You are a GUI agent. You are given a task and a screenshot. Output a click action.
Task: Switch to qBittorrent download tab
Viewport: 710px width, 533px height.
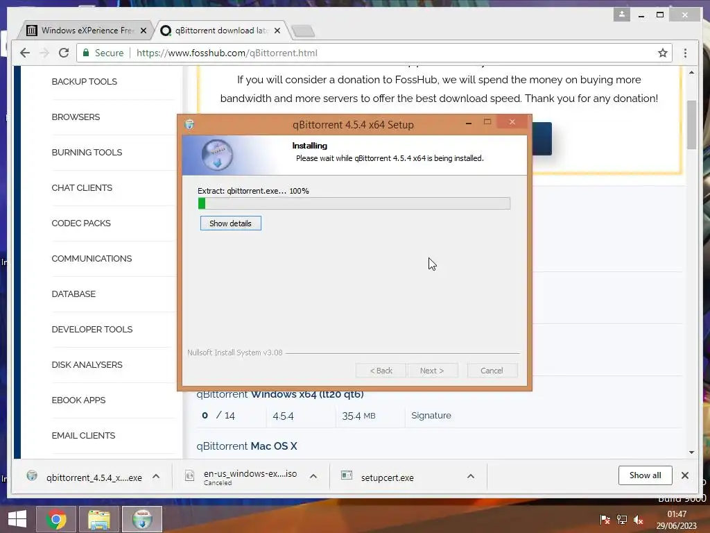[222, 31]
